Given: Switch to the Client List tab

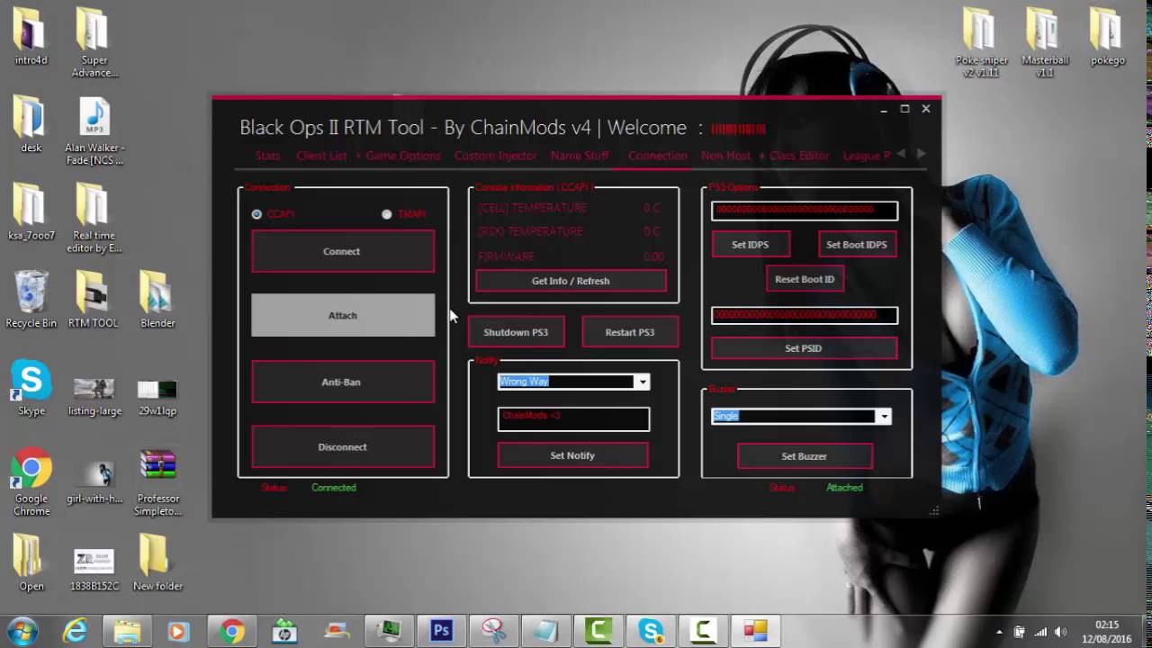Looking at the screenshot, I should tap(321, 156).
